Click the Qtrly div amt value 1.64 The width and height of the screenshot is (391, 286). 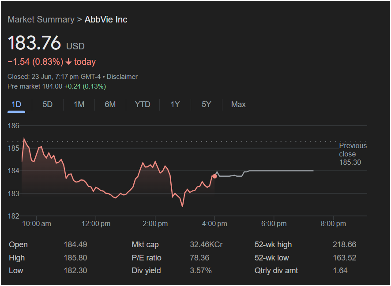click(340, 271)
